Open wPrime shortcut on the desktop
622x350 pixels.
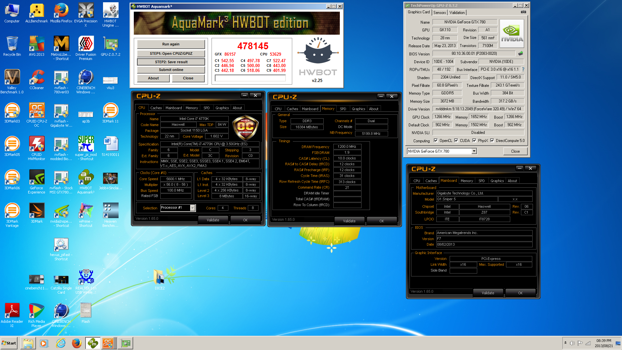86,215
